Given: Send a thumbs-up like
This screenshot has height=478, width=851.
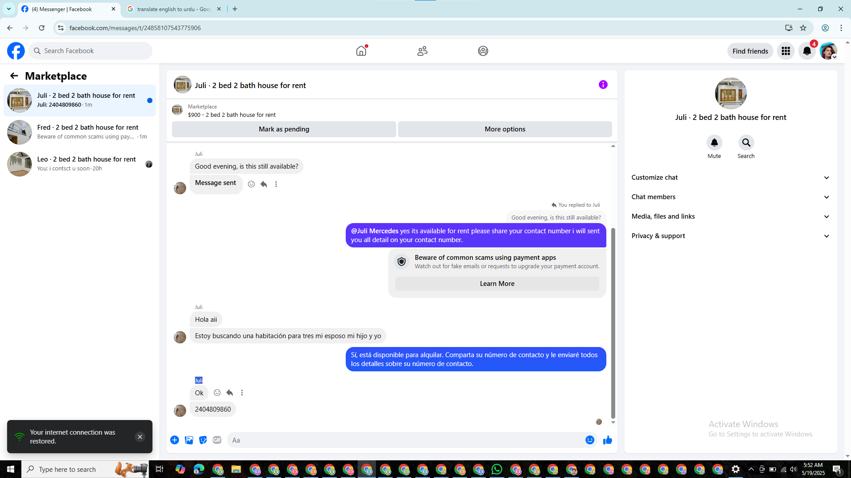Looking at the screenshot, I should (x=608, y=440).
